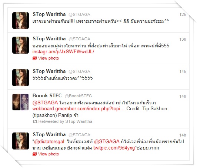
Task: Click the 13h timestamp
Action: [x=183, y=39]
